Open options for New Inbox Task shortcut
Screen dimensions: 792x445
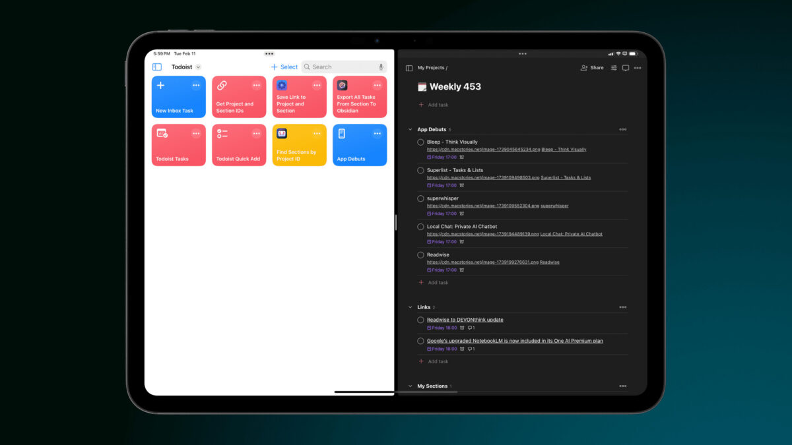[x=196, y=86]
